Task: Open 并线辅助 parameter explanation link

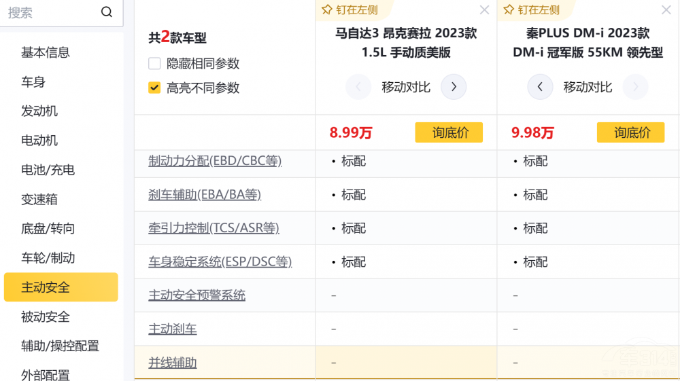Action: (x=173, y=363)
